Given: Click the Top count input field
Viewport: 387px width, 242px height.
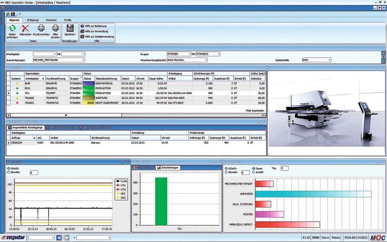Looking at the screenshot, I should click(x=284, y=168).
